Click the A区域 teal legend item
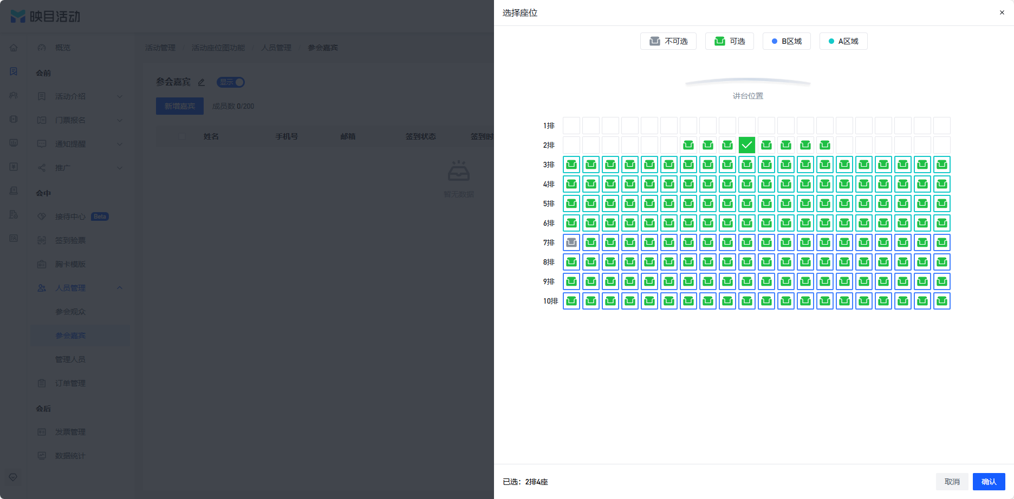Screen dimensions: 1014x499 (843, 41)
